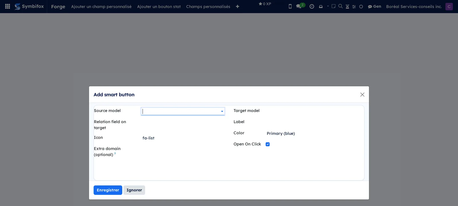Click the Add smart button title
This screenshot has width=458, height=206.
click(x=114, y=95)
